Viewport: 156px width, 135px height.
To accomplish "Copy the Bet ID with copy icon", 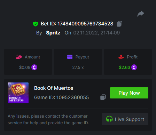I will (x=119, y=24).
